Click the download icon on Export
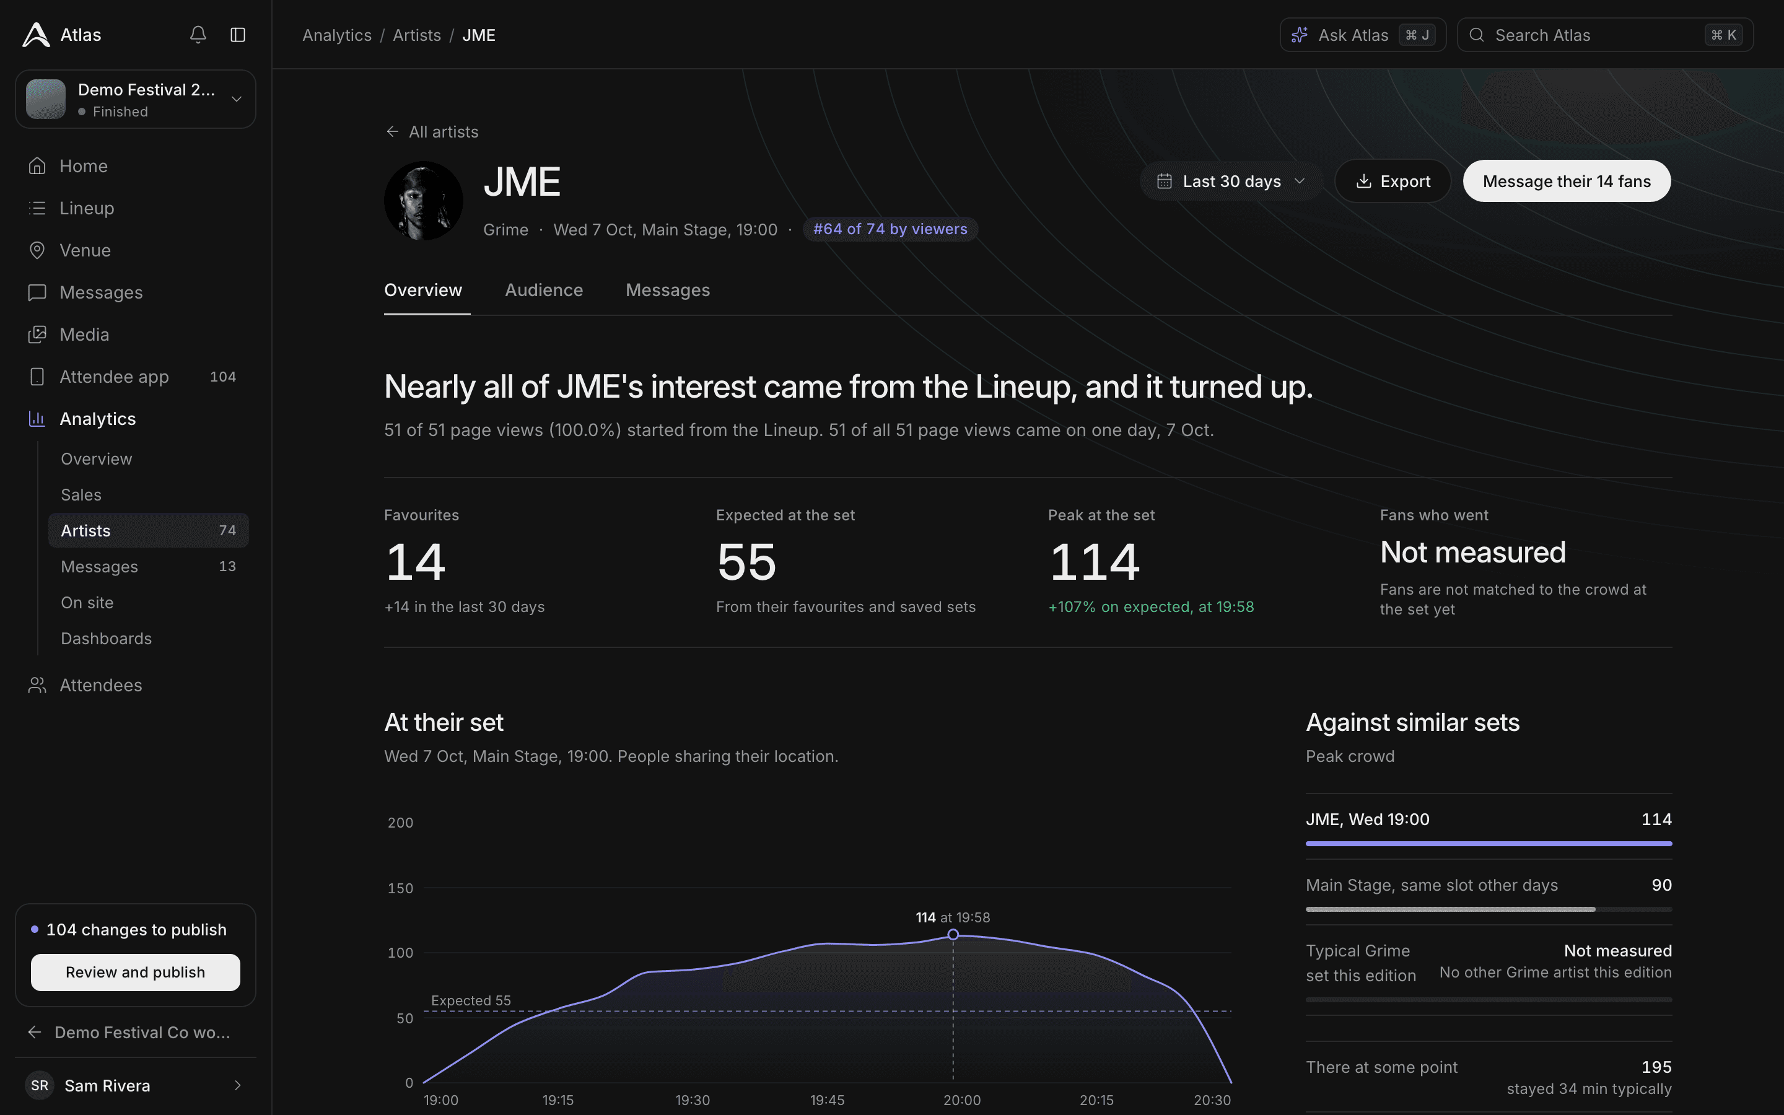 click(x=1364, y=181)
